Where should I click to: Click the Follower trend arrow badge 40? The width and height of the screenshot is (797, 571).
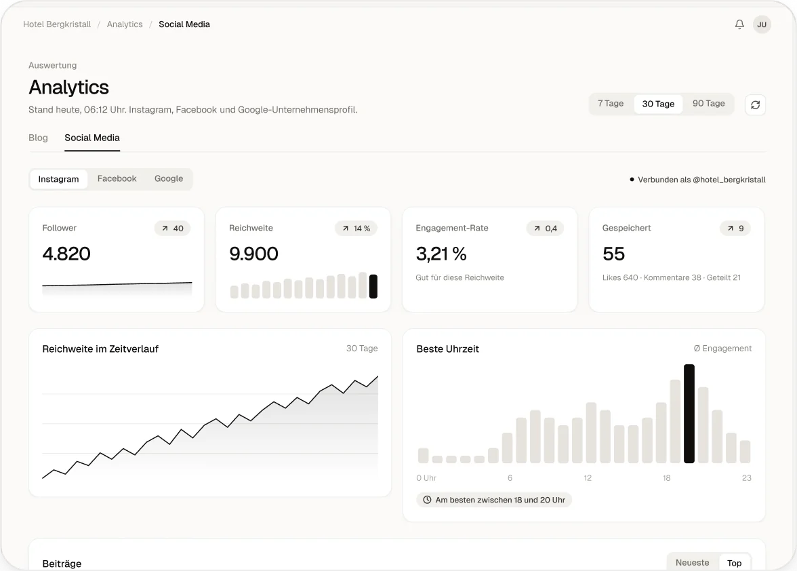coord(172,229)
